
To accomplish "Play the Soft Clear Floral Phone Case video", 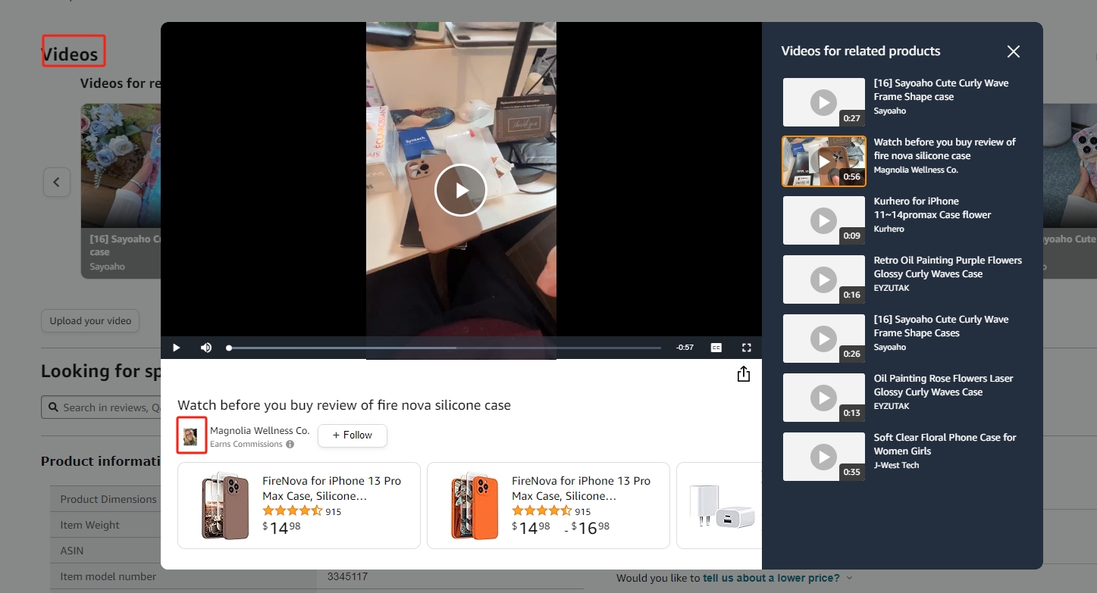I will 823,457.
